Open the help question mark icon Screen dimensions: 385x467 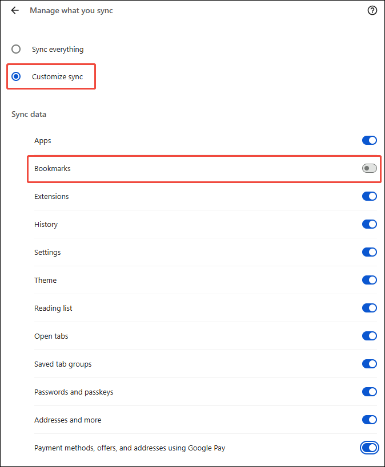pos(372,10)
